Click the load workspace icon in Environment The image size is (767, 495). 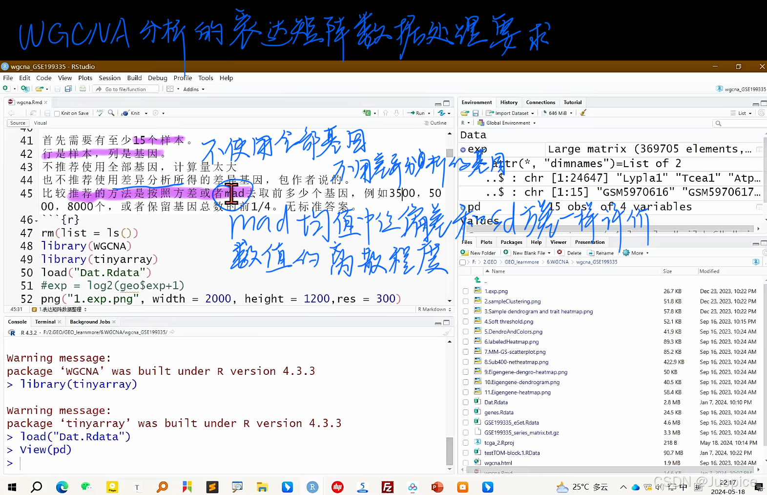tap(465, 113)
